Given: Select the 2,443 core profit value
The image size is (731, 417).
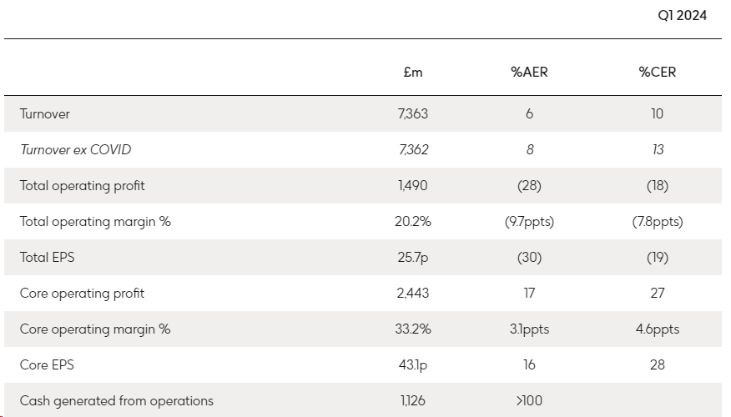Looking at the screenshot, I should 412,294.
